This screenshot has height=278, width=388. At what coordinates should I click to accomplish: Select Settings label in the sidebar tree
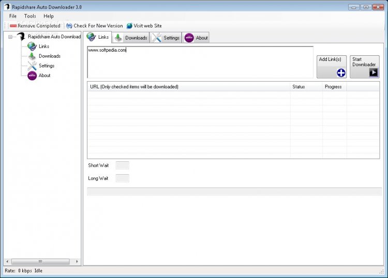[x=47, y=66]
